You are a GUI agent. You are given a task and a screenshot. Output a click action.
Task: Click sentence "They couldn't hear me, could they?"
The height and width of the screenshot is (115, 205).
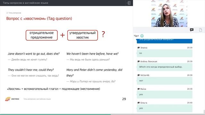[31, 70]
